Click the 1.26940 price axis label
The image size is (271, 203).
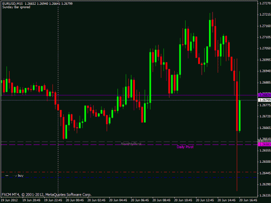point(265,71)
